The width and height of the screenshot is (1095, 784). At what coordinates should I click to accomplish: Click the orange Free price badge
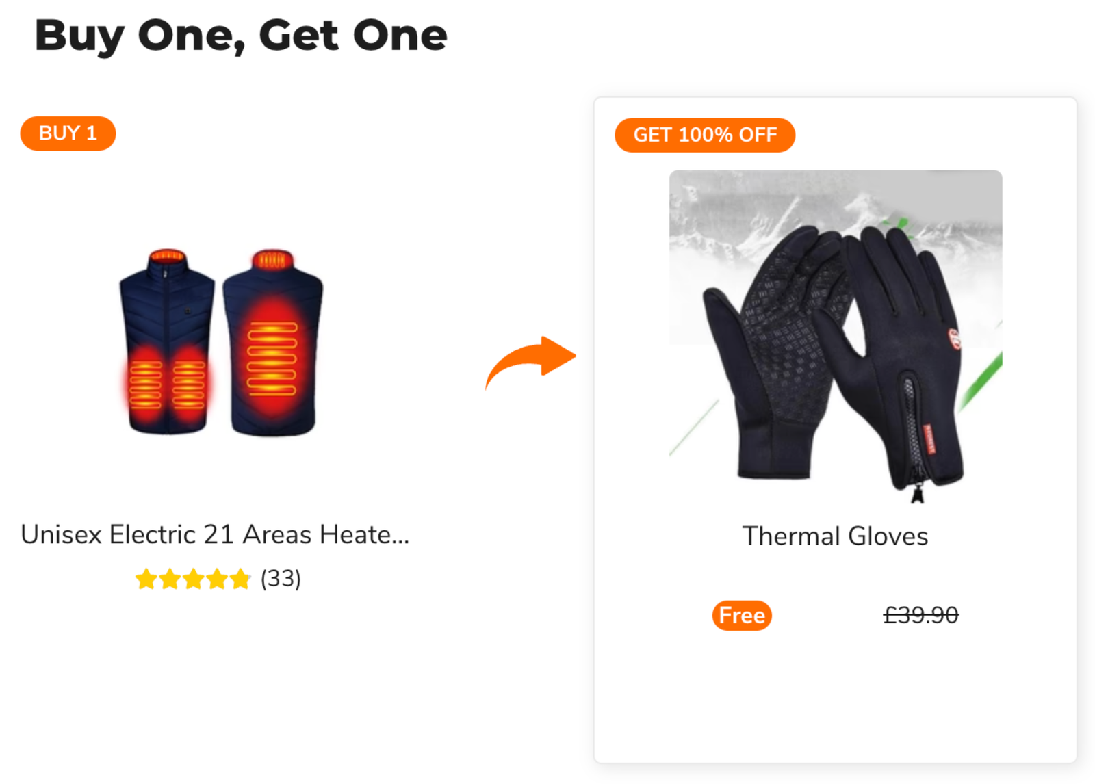(x=742, y=615)
